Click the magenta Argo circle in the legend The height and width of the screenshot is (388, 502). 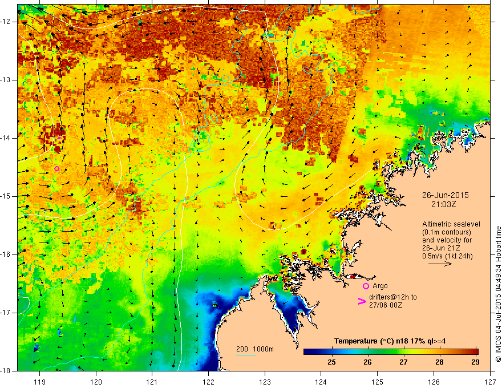(x=366, y=286)
